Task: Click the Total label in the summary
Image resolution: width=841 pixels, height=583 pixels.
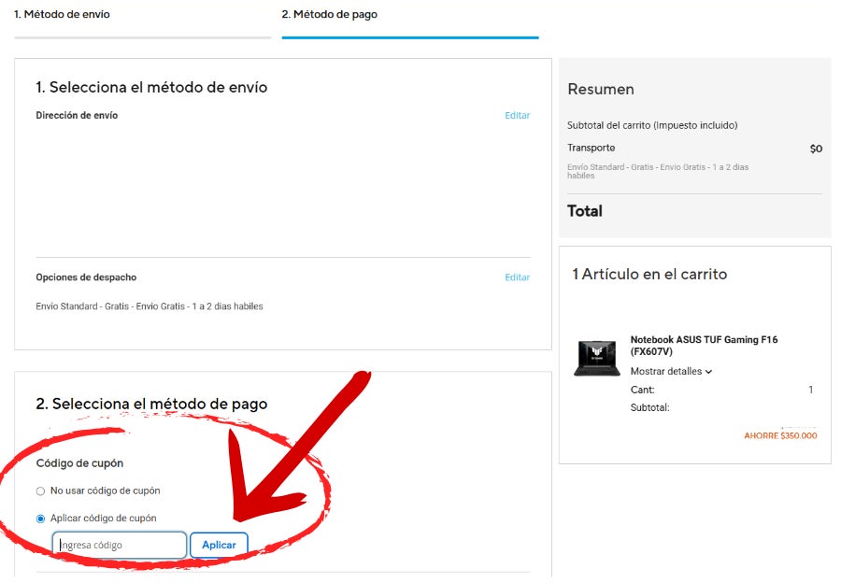Action: coord(585,211)
